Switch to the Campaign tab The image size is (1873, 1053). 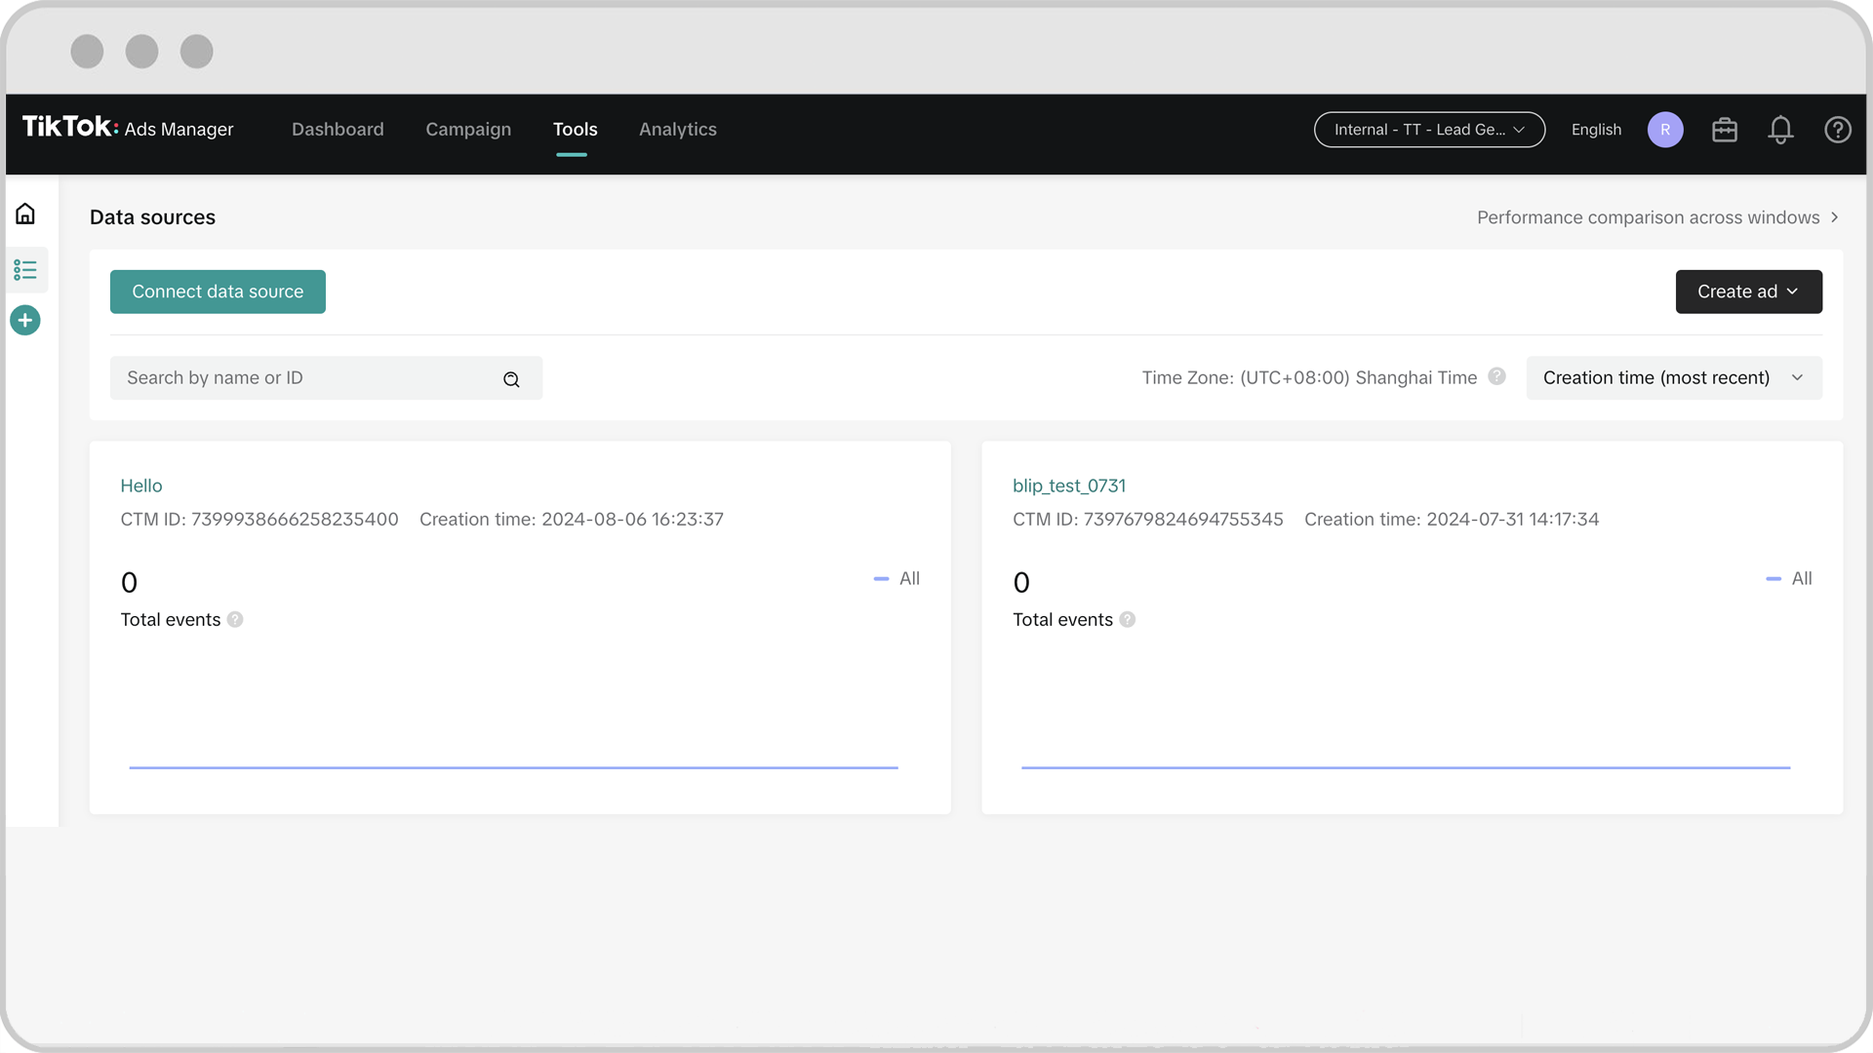pos(468,130)
